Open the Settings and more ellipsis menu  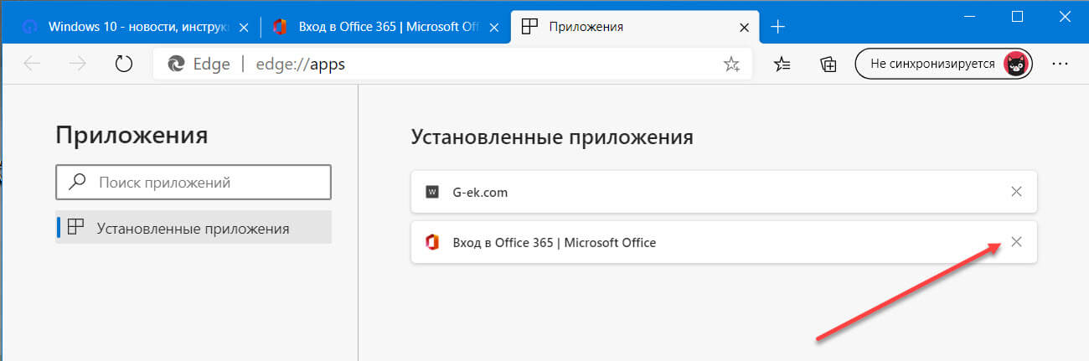[x=1060, y=64]
